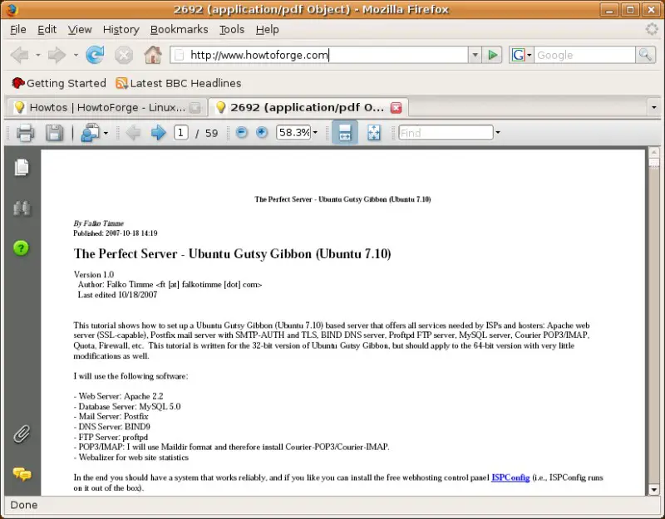
Task: Go to Firefox home page
Action: (x=152, y=55)
